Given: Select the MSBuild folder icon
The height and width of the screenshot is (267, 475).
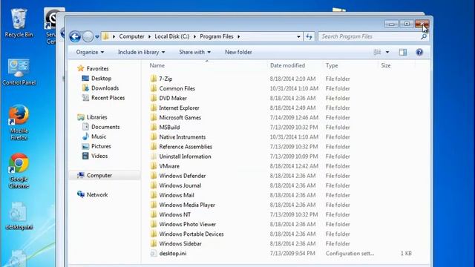Looking at the screenshot, I should 154,127.
